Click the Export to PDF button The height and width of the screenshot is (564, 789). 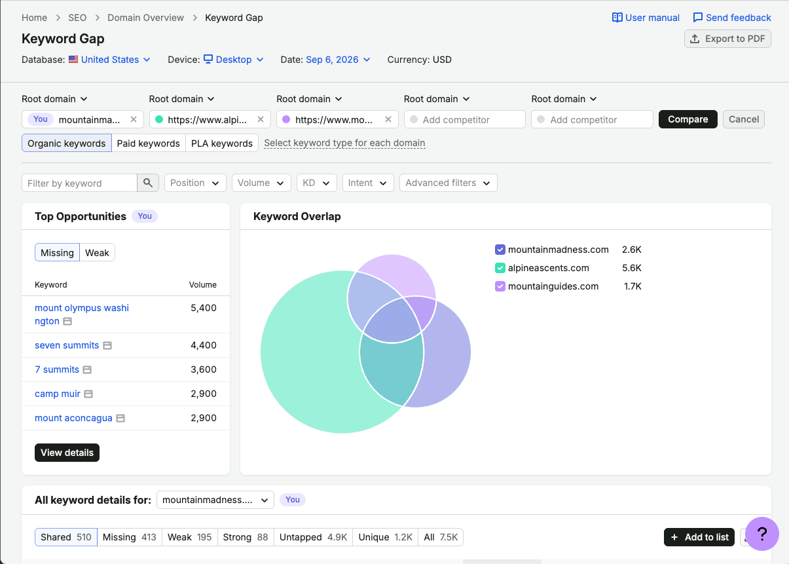pos(727,39)
